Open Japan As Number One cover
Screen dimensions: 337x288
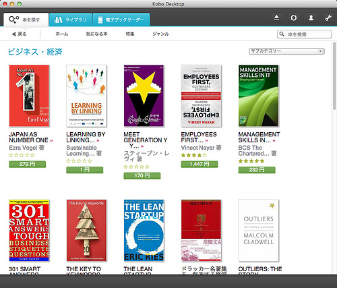coord(29,96)
